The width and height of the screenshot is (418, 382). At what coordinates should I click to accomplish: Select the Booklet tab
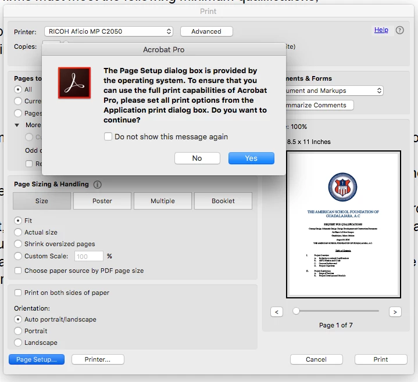click(x=223, y=201)
